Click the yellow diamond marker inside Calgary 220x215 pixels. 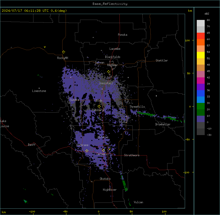pos(103,150)
